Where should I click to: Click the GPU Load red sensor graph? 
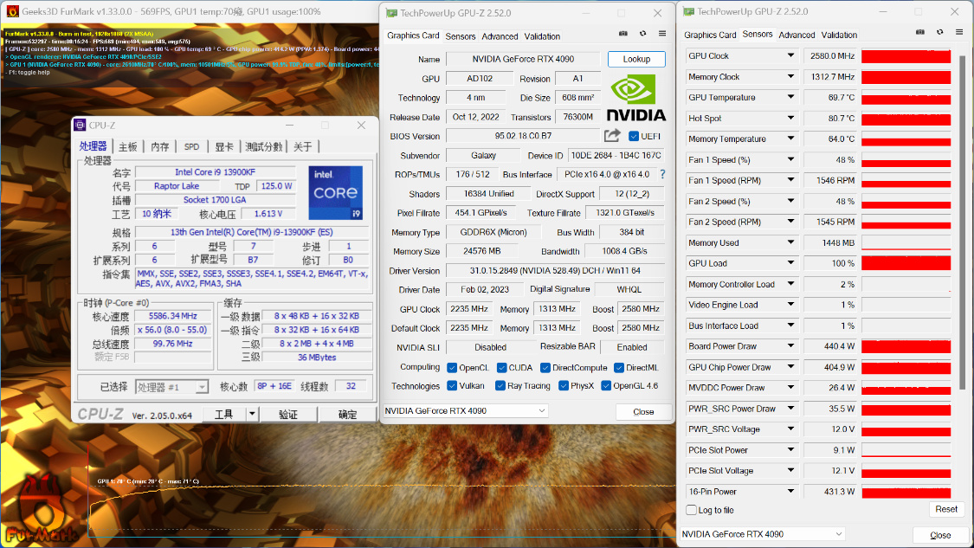click(906, 263)
